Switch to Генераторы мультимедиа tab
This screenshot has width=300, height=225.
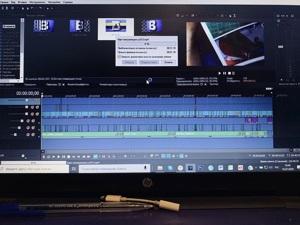[113, 84]
